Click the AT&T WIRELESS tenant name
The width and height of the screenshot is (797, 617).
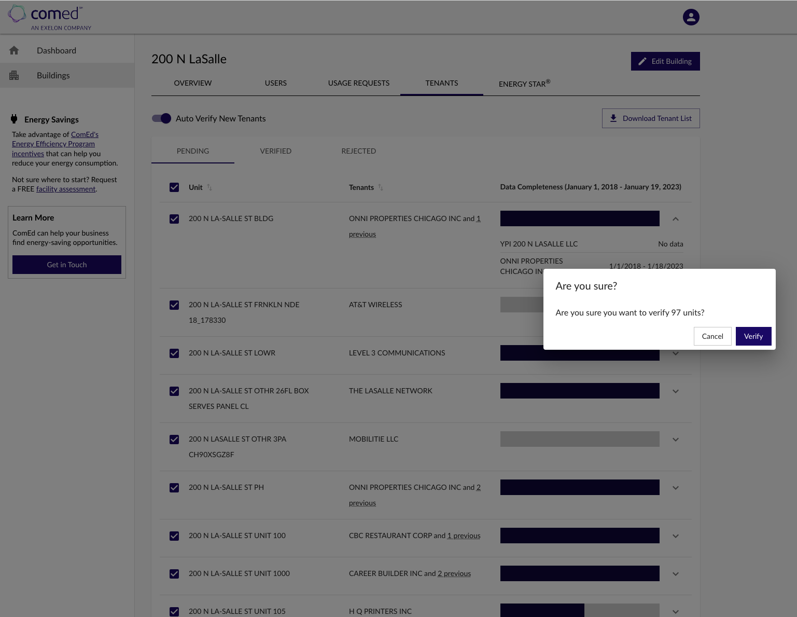coord(375,305)
